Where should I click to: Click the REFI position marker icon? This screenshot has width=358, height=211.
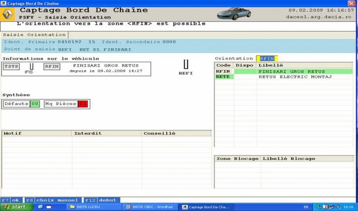tap(186, 64)
